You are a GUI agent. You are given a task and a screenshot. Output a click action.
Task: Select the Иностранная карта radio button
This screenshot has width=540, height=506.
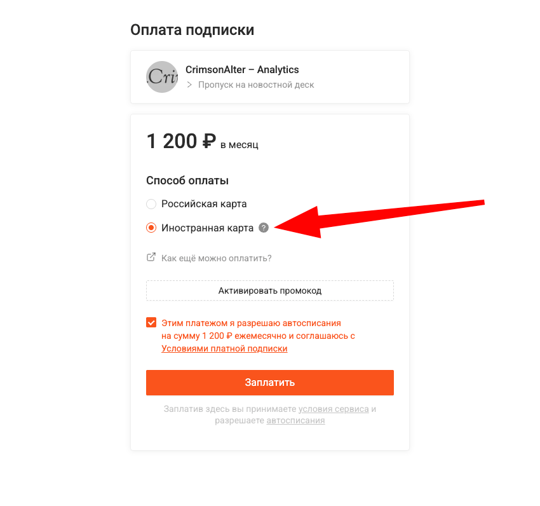tap(151, 228)
